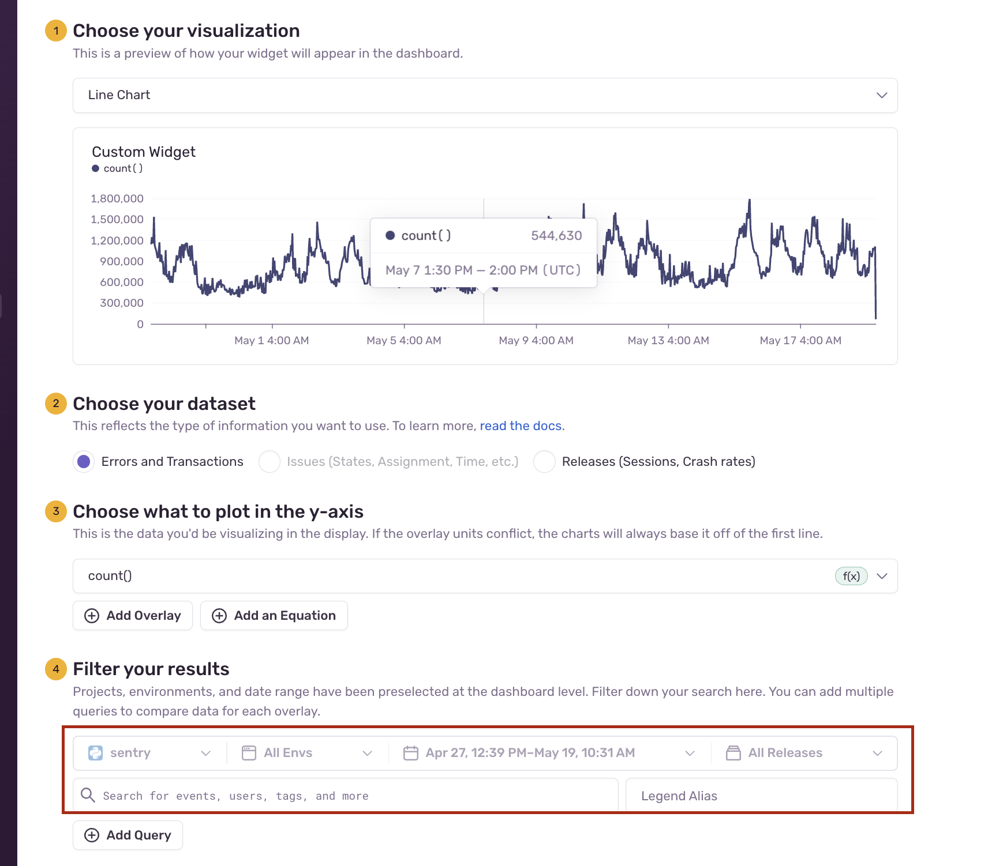Viewport: 988px width, 866px height.
Task: Click the calendar icon beside the date range
Action: pos(411,752)
